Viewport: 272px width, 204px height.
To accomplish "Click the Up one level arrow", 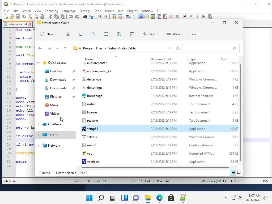I will [x=65, y=48].
